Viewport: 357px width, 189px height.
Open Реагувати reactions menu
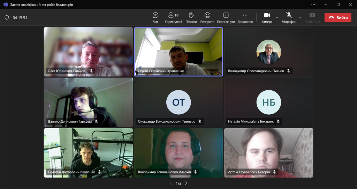pos(207,18)
